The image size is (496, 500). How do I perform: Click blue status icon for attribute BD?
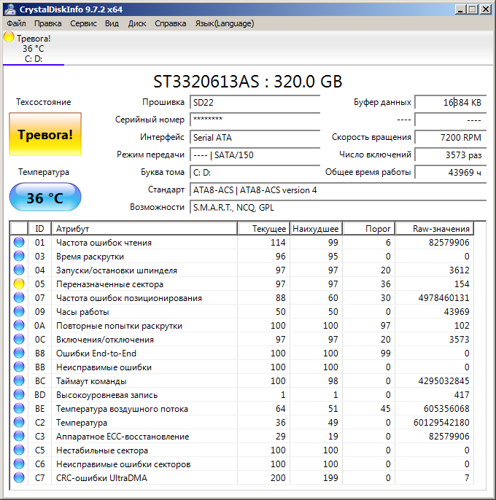(x=19, y=395)
